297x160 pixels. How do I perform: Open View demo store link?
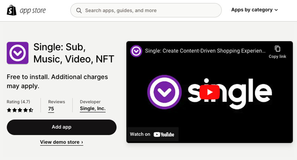pos(62,142)
